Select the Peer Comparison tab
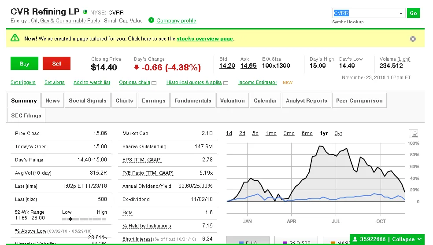This screenshot has width=433, height=245. click(x=359, y=101)
